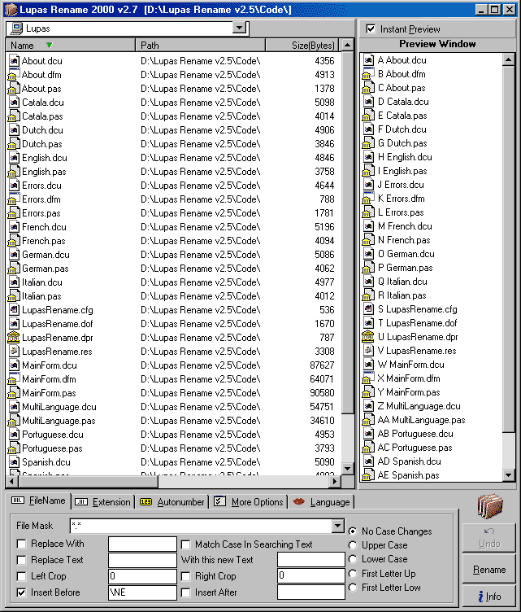Click the folder icon above the Undo button

coord(490,506)
